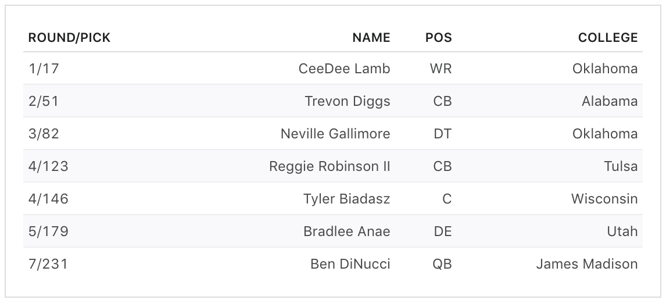This screenshot has width=666, height=307.
Task: Click the Neville Gallimore name cell
Action: click(335, 134)
